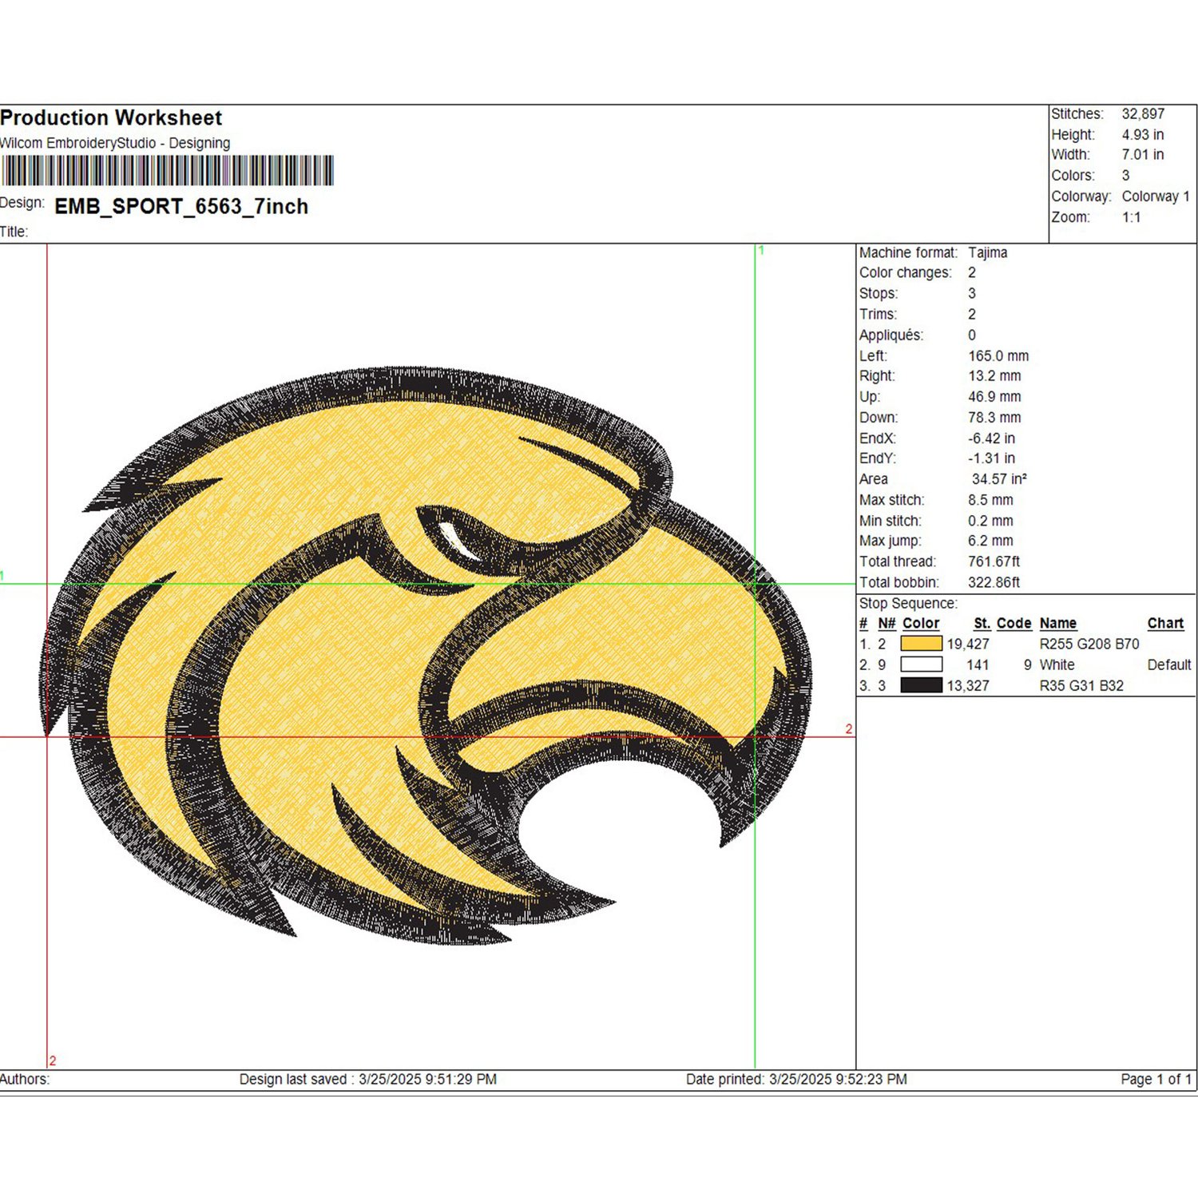Viewport: 1198px width, 1194px height.
Task: Click the "Stops:" label
Action: pos(879,294)
